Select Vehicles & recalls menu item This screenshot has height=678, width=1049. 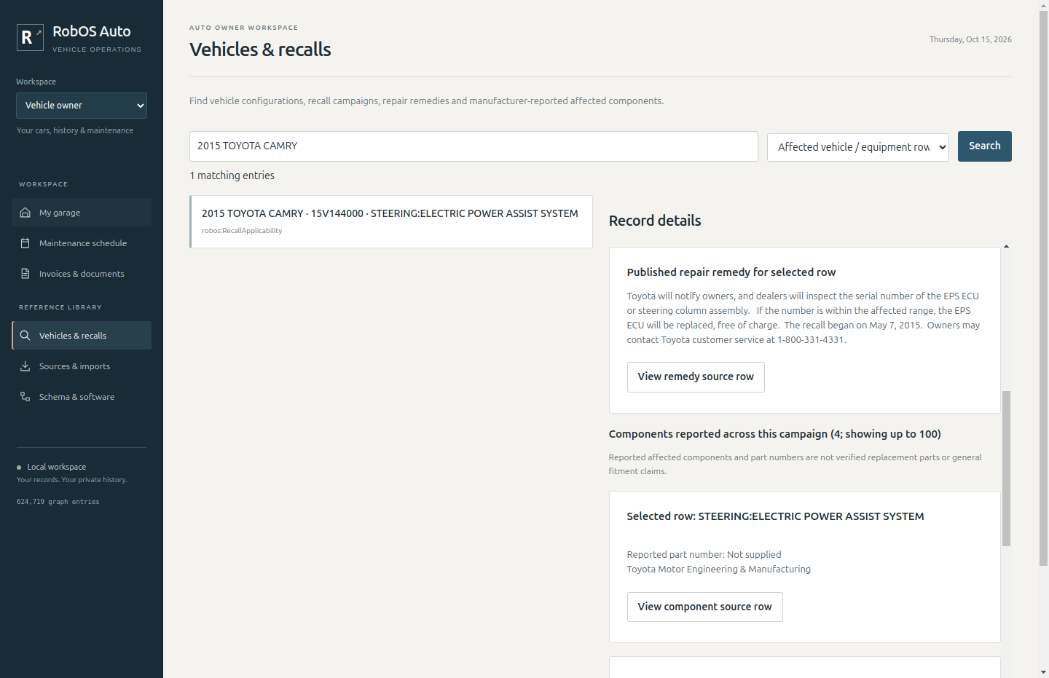point(82,336)
